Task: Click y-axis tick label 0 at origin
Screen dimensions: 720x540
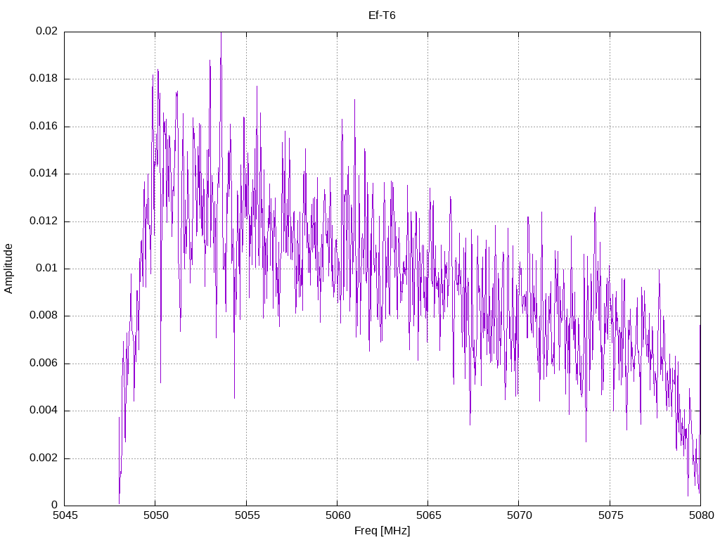Action: pos(55,505)
